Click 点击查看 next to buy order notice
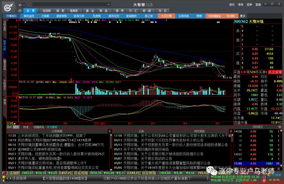This screenshot has width=284, height=184. [x=275, y=72]
